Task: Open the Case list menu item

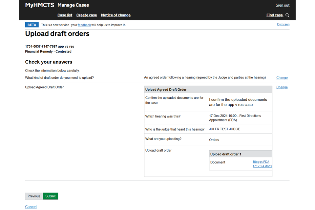Action: [65, 15]
